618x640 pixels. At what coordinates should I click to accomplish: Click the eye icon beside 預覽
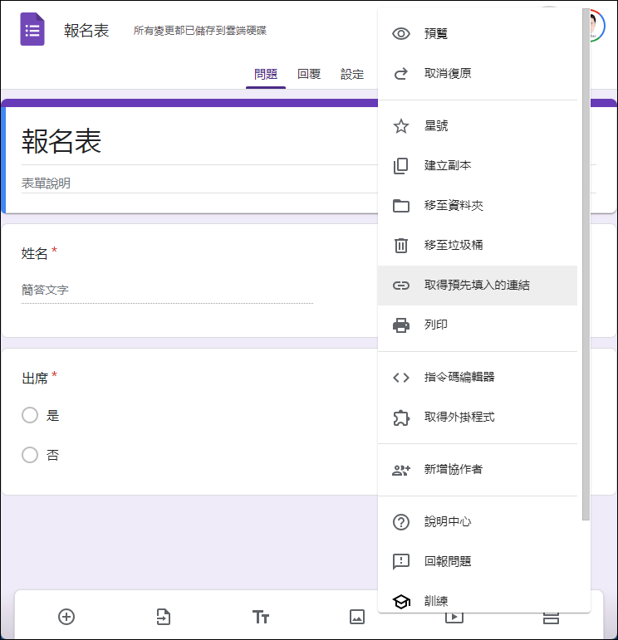coord(400,33)
